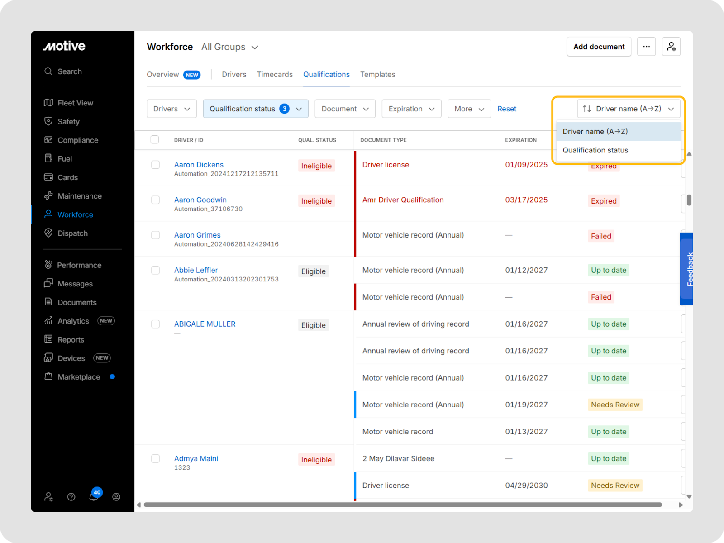The width and height of the screenshot is (724, 543).
Task: Toggle the select-all drivers checkbox
Action: coord(155,139)
